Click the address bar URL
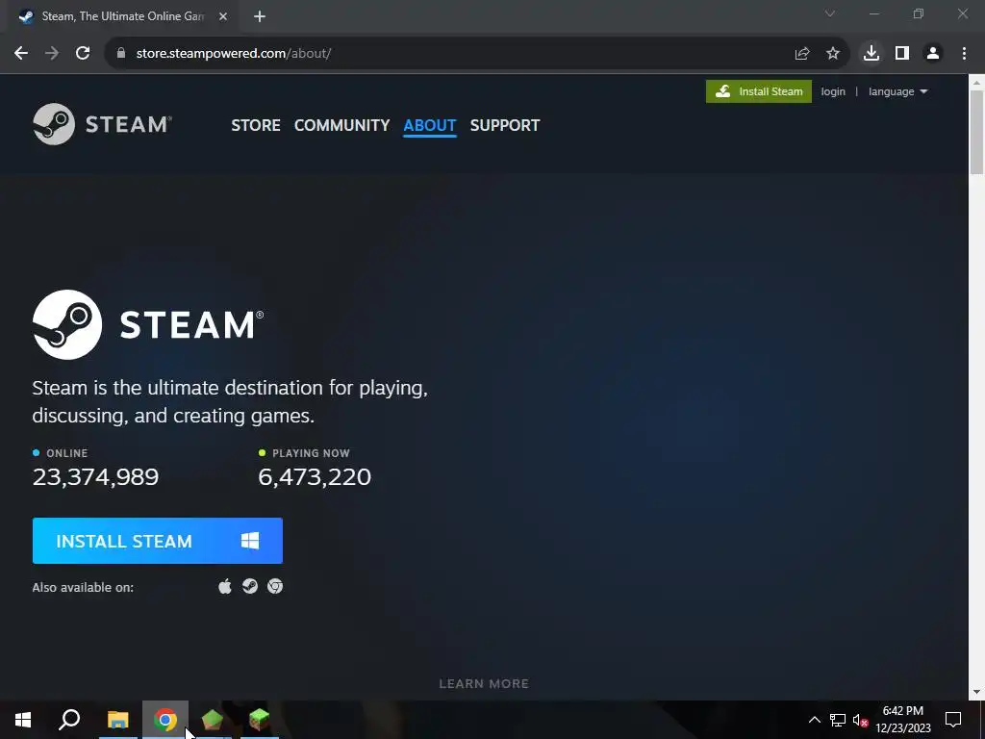 (x=234, y=54)
